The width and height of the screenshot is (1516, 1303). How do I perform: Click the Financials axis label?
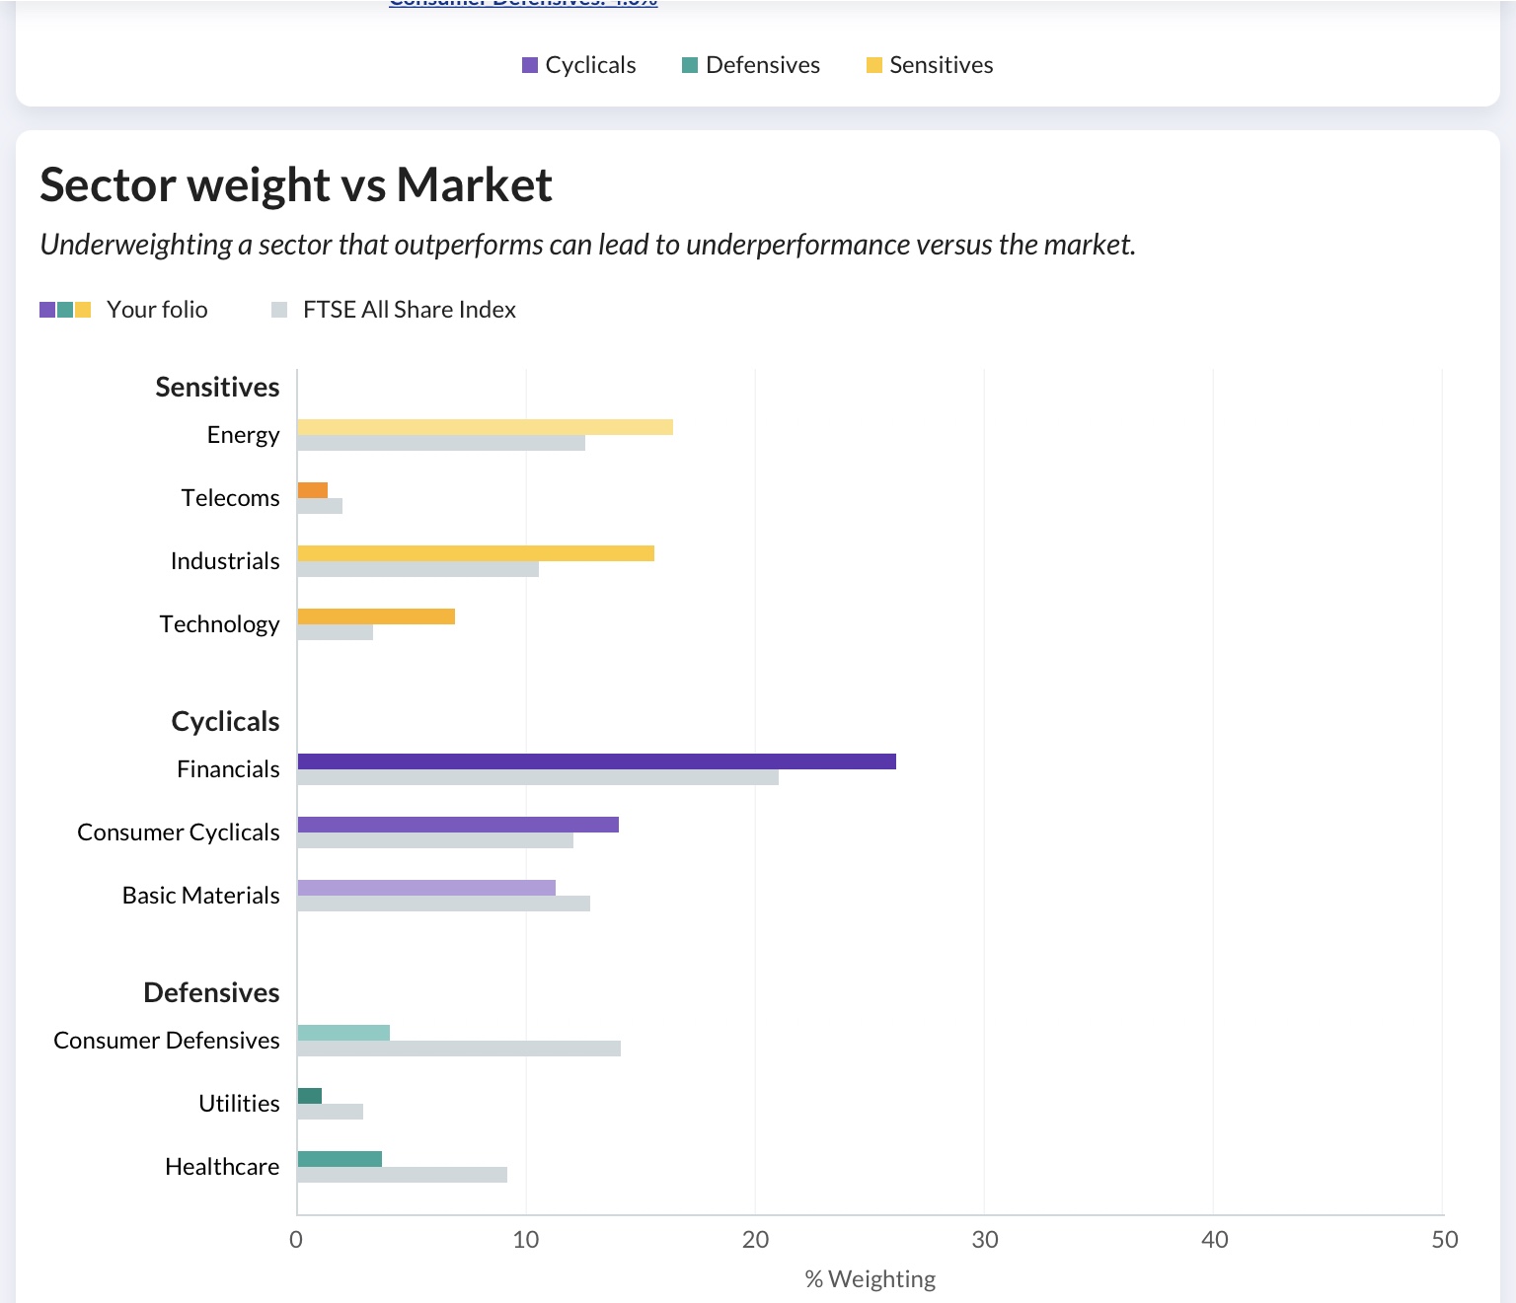click(x=228, y=769)
